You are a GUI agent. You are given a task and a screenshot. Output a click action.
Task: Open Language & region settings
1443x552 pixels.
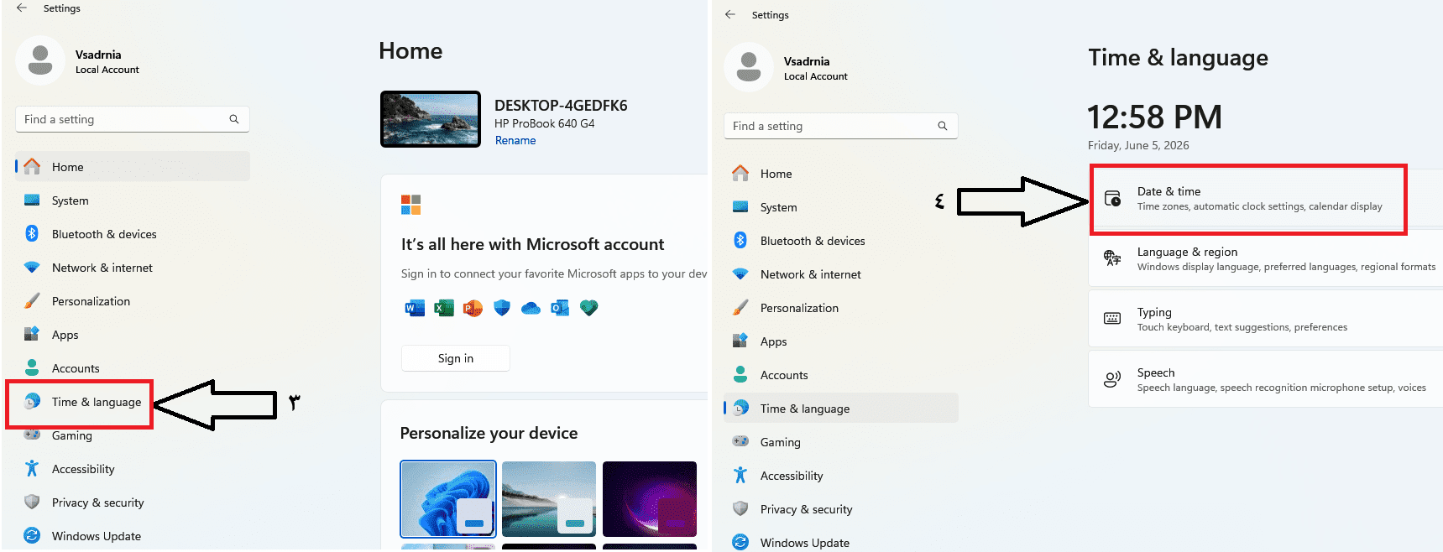point(1265,259)
